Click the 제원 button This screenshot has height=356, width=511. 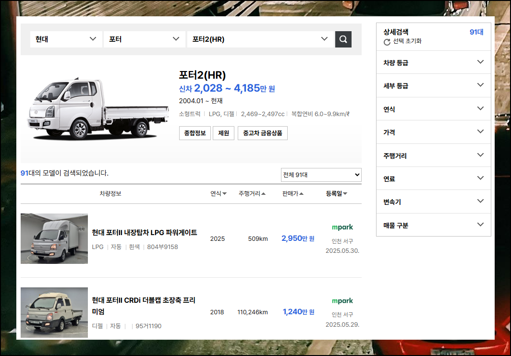pyautogui.click(x=224, y=133)
